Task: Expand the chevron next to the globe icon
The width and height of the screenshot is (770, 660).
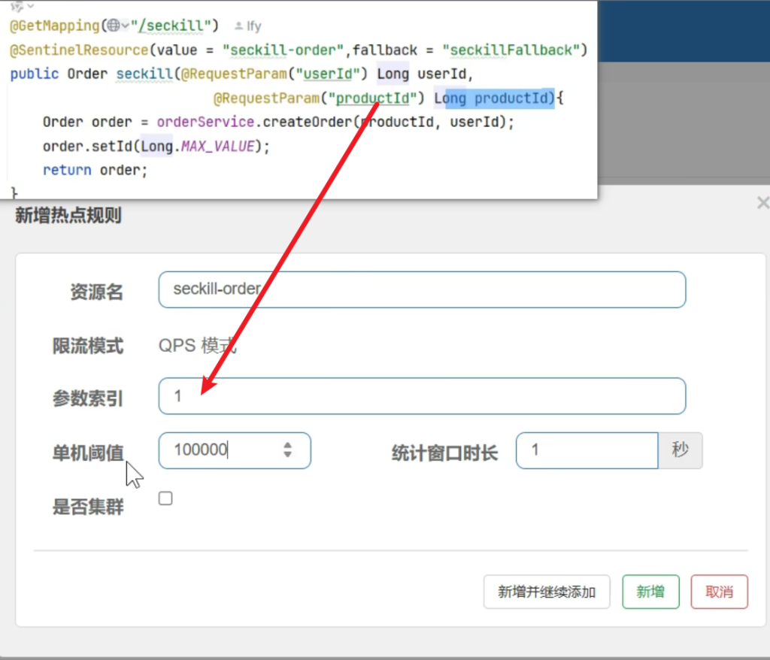Action: 125,26
